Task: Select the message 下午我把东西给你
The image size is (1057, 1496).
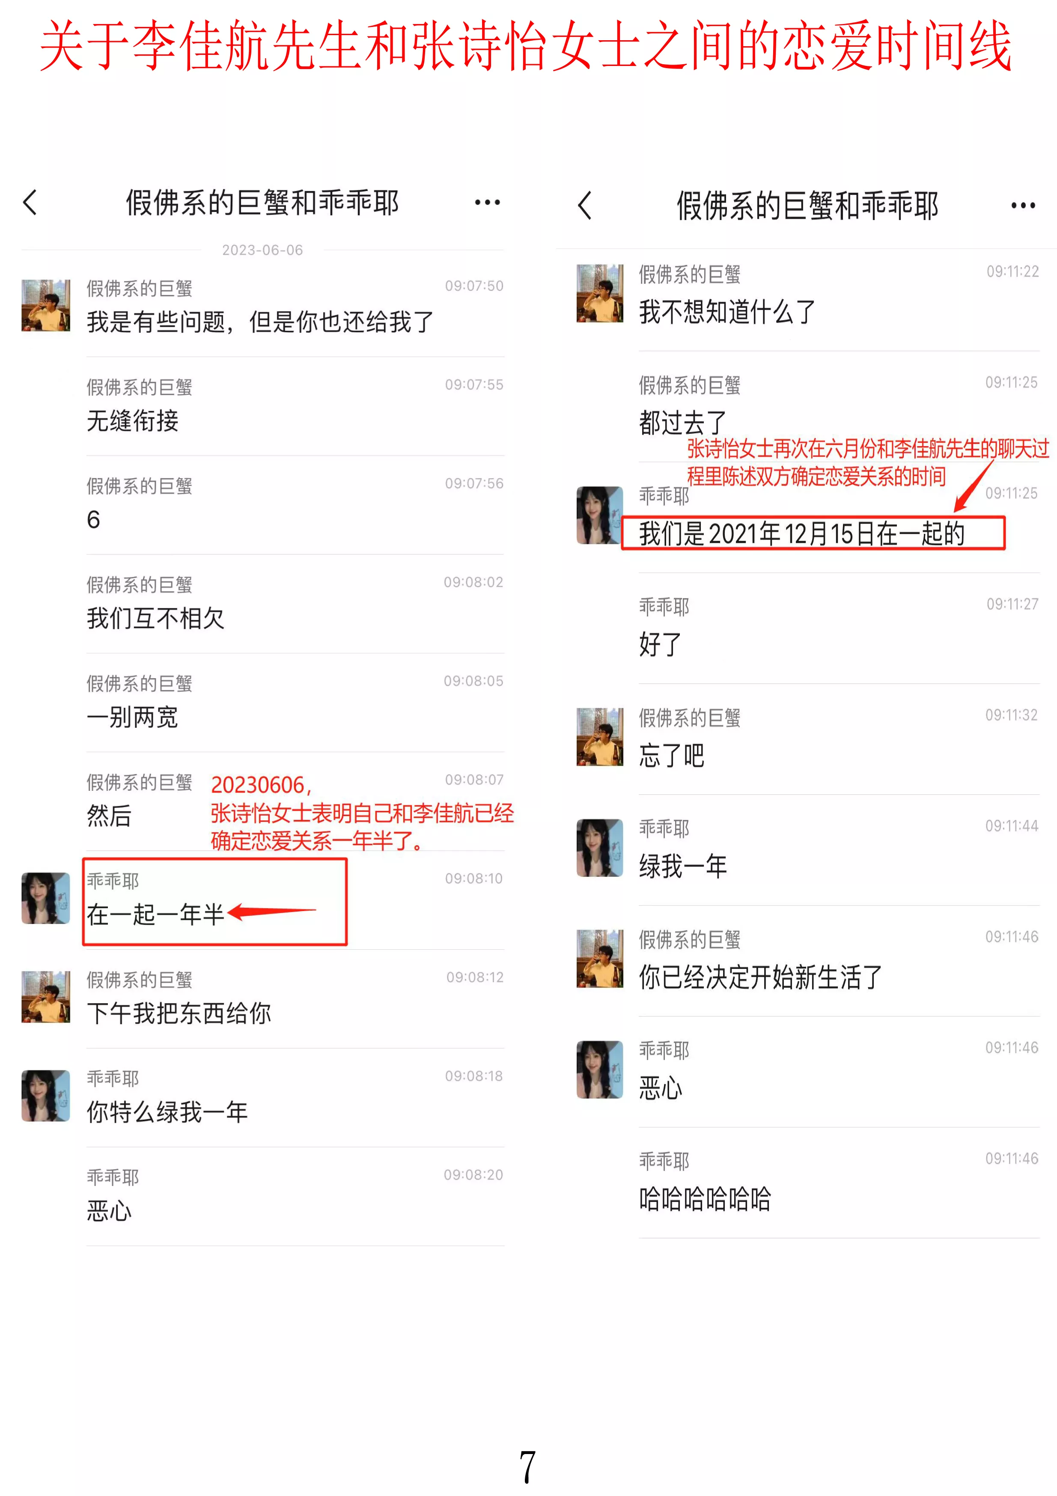Action: [179, 1013]
